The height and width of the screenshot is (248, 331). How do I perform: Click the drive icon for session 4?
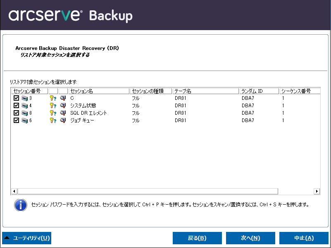[x=24, y=106]
